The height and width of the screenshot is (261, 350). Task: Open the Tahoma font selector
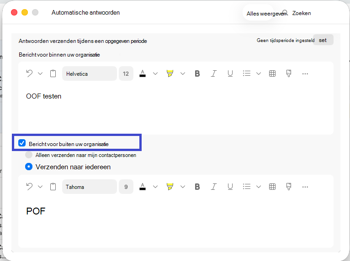coord(89,187)
